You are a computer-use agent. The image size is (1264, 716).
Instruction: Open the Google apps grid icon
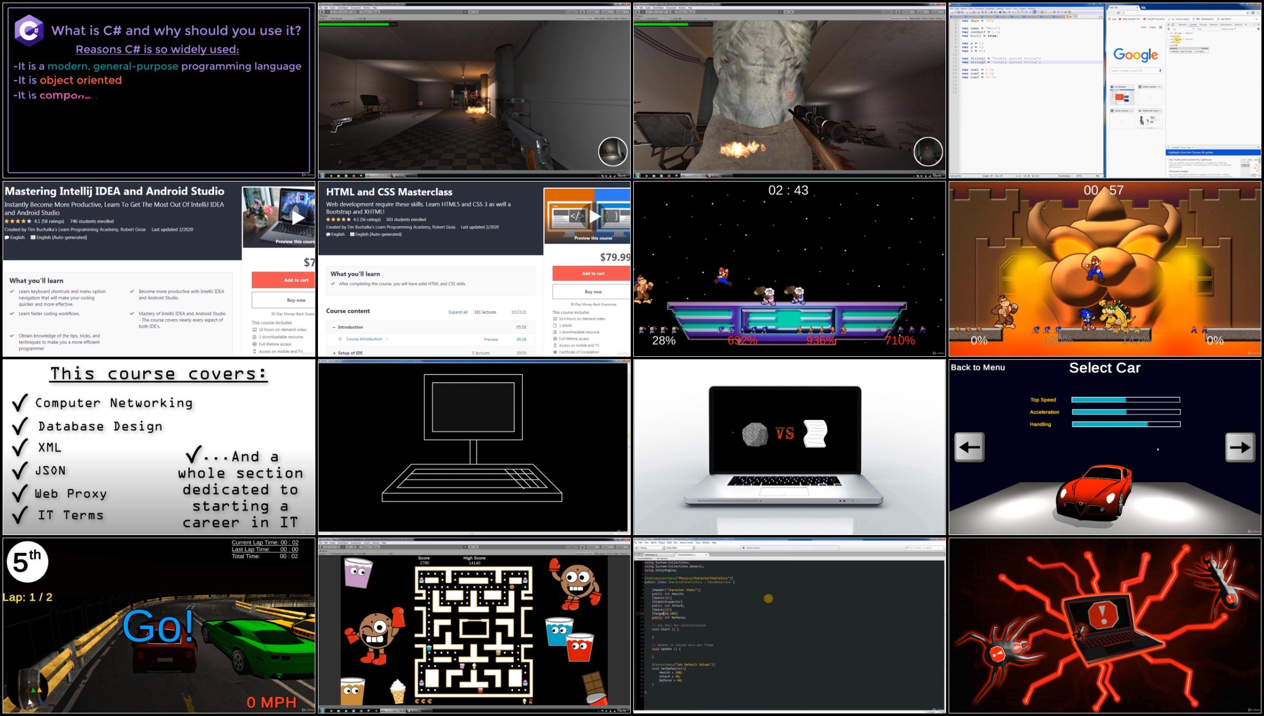pos(1161,27)
